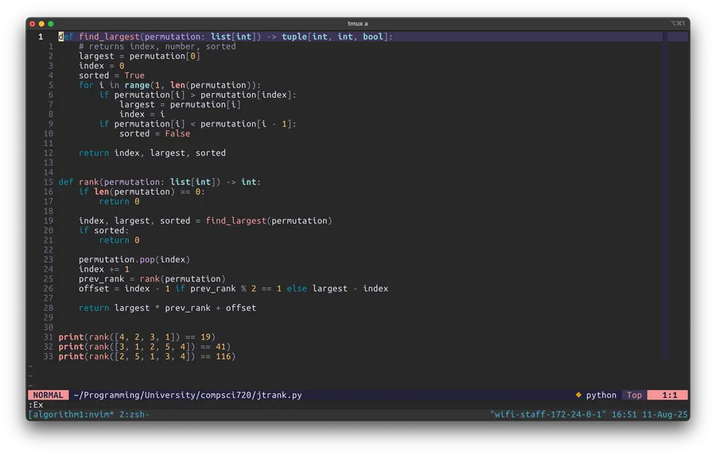716x455 pixels.
Task: Click 'prev_rank = rank(permutation)' line
Action: coord(152,279)
